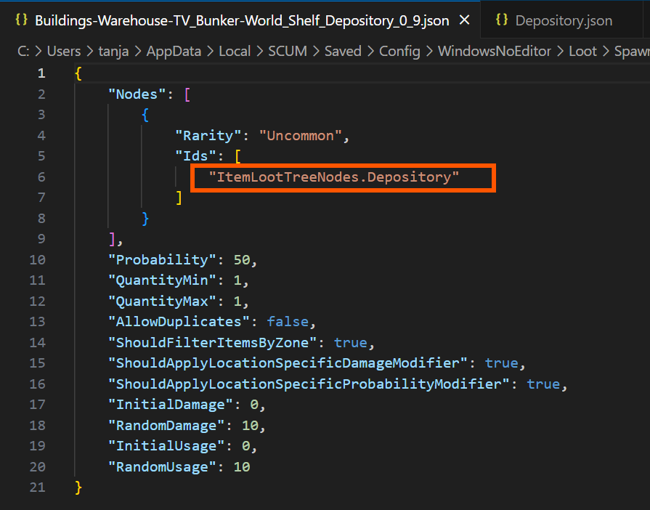Viewport: 650px width, 510px height.
Task: Open the C: breadcrumb segment
Action: [x=25, y=52]
